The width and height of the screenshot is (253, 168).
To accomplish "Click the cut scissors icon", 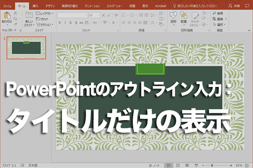I will (x=16, y=13).
